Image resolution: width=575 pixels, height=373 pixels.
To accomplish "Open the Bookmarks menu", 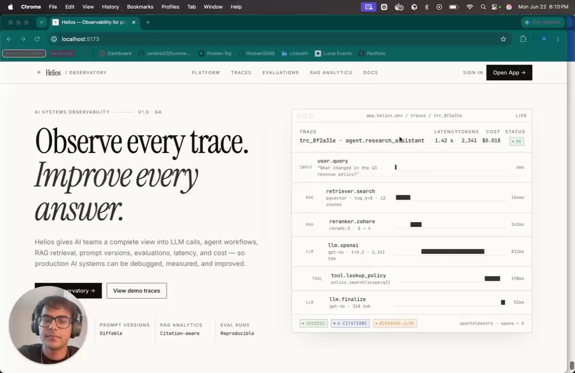I will [140, 7].
